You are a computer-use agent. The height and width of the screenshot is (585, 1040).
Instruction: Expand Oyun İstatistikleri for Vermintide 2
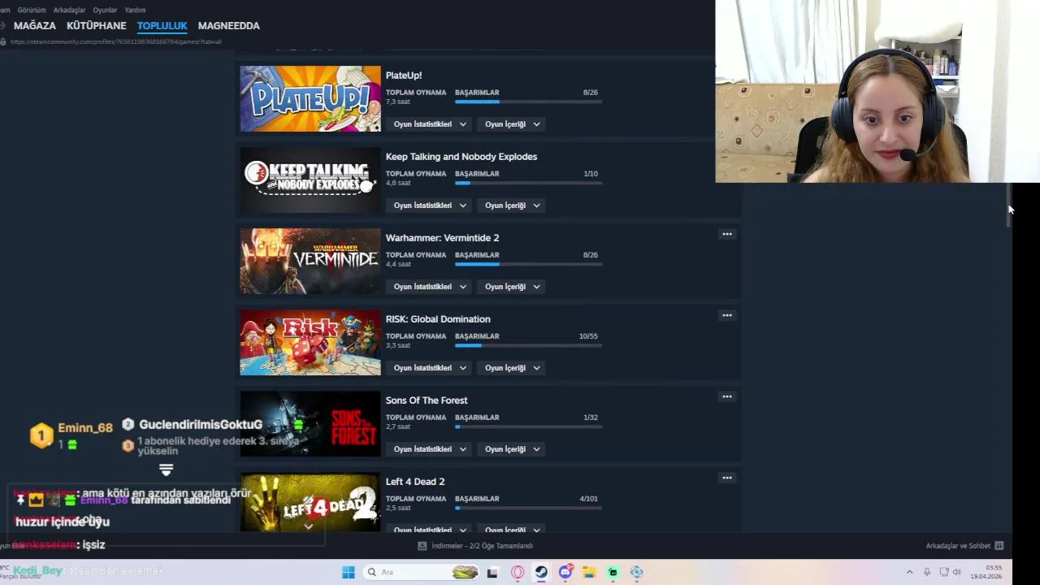coord(430,287)
